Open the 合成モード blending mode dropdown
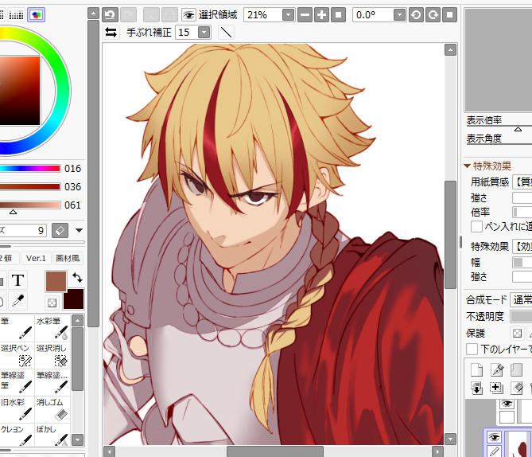This screenshot has width=532, height=457. pos(521,299)
